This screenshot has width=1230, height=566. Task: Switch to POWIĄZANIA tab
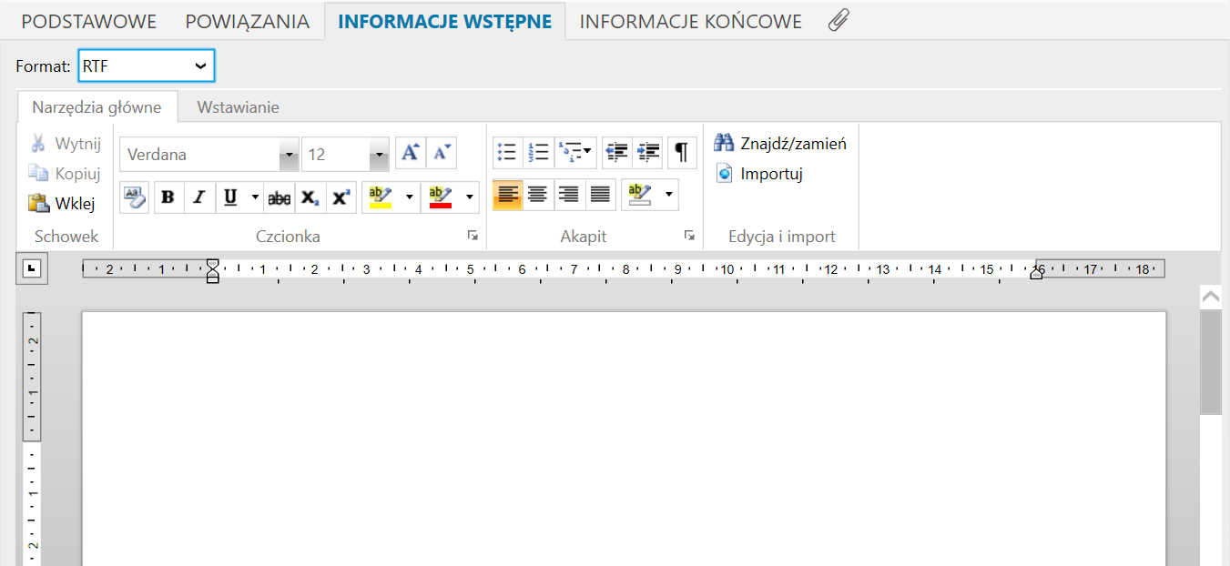click(248, 21)
